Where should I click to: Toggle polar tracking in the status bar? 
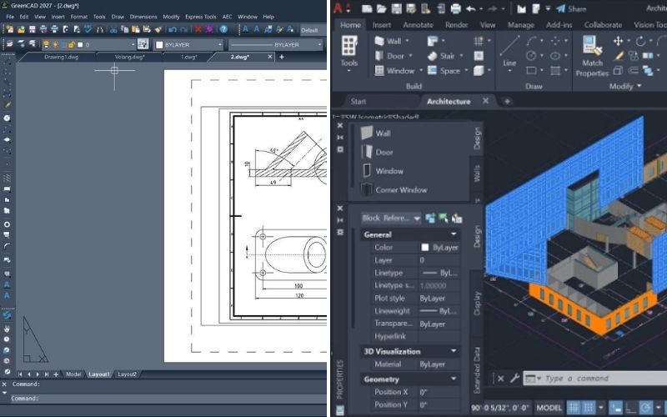(646, 408)
